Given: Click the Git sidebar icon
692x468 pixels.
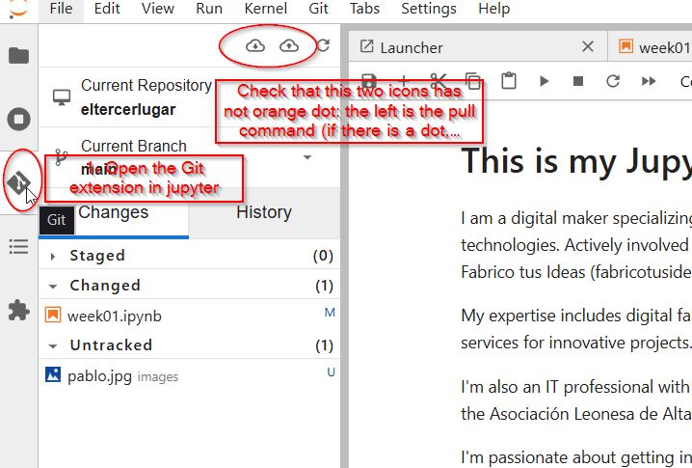Looking at the screenshot, I should coord(19,182).
